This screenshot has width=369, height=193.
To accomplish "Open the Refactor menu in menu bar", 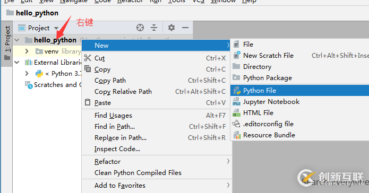I will (x=130, y=1).
